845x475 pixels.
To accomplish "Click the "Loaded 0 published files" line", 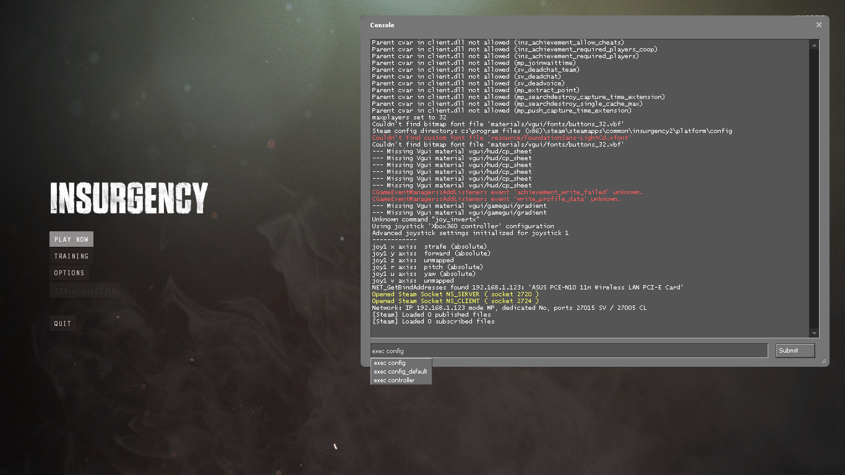I will 431,315.
